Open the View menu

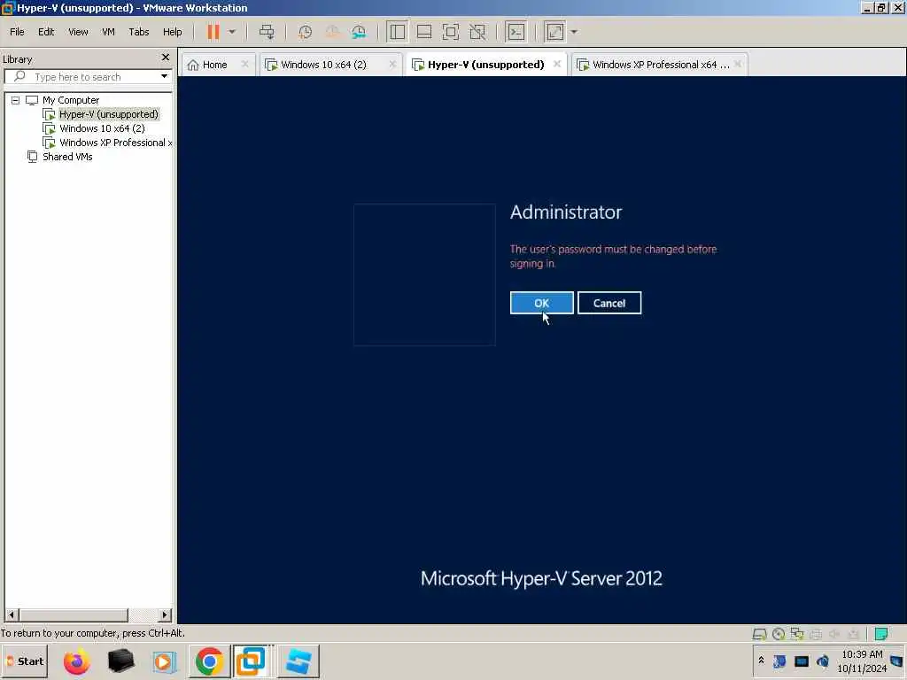pos(78,32)
